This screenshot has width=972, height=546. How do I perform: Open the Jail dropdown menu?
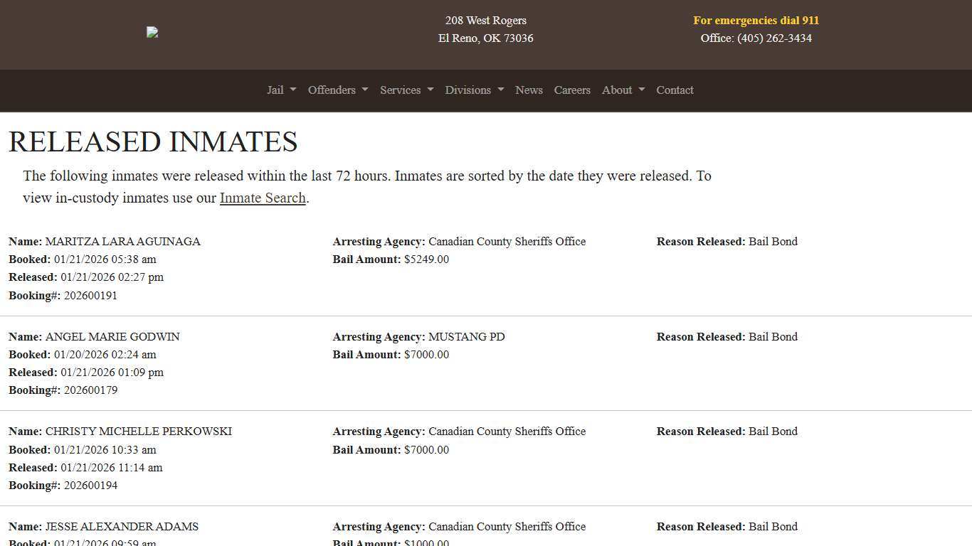[281, 90]
